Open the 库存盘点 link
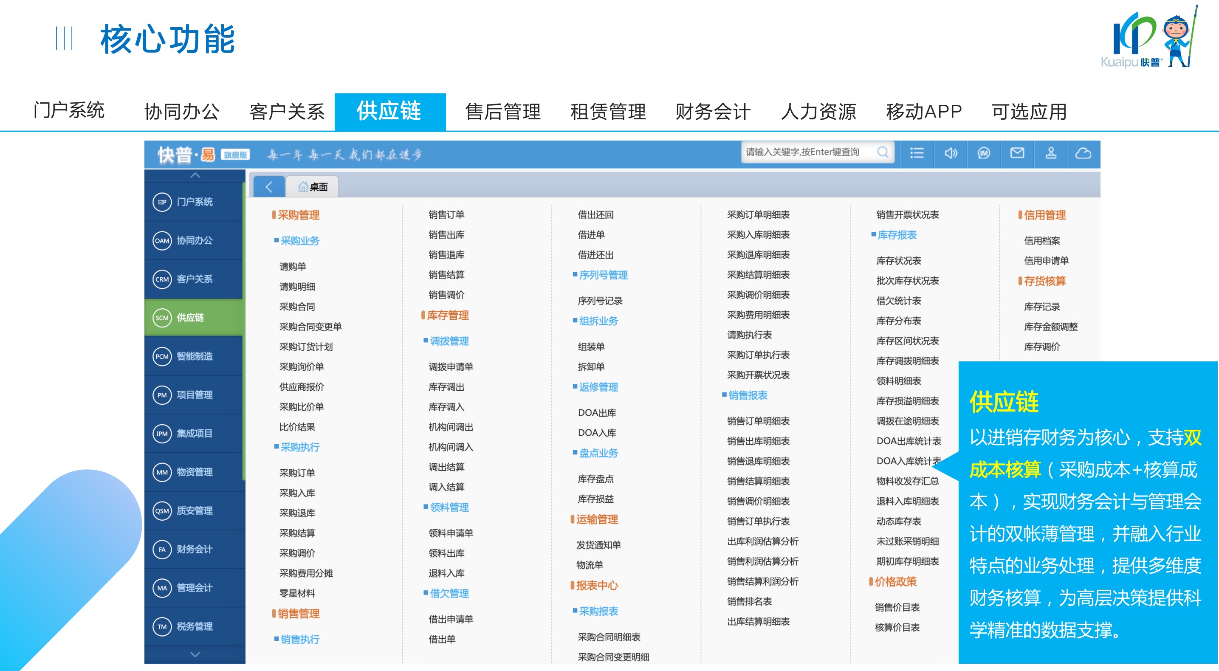 (595, 479)
